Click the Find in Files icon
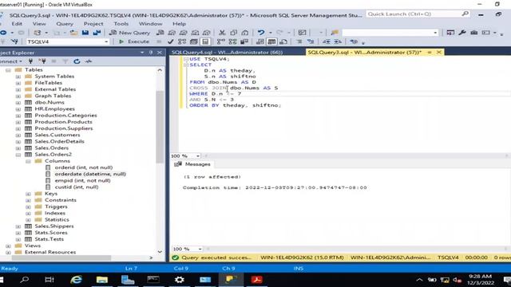The width and height of the screenshot is (511, 287). click(335, 33)
